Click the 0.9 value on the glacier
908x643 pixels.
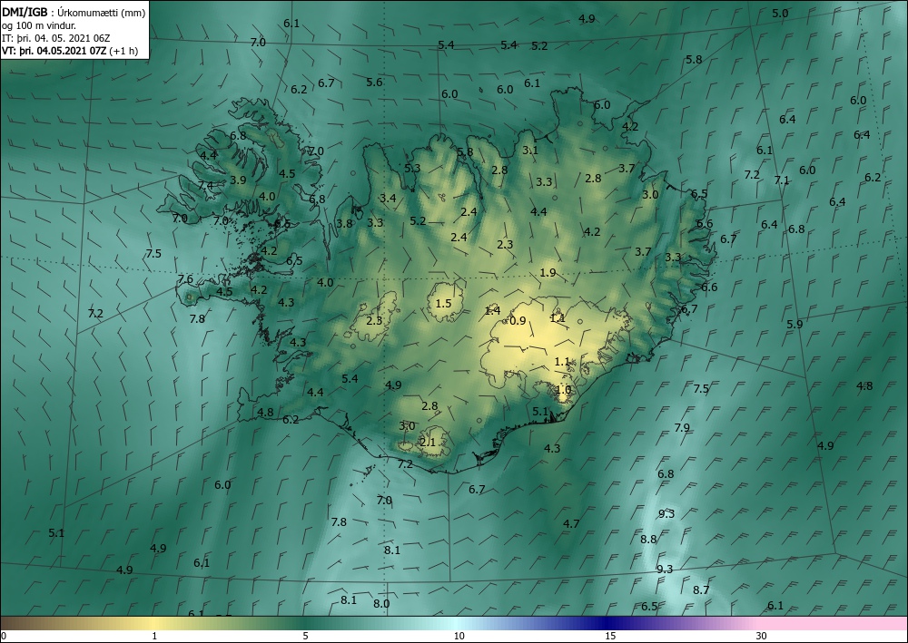[x=518, y=320]
